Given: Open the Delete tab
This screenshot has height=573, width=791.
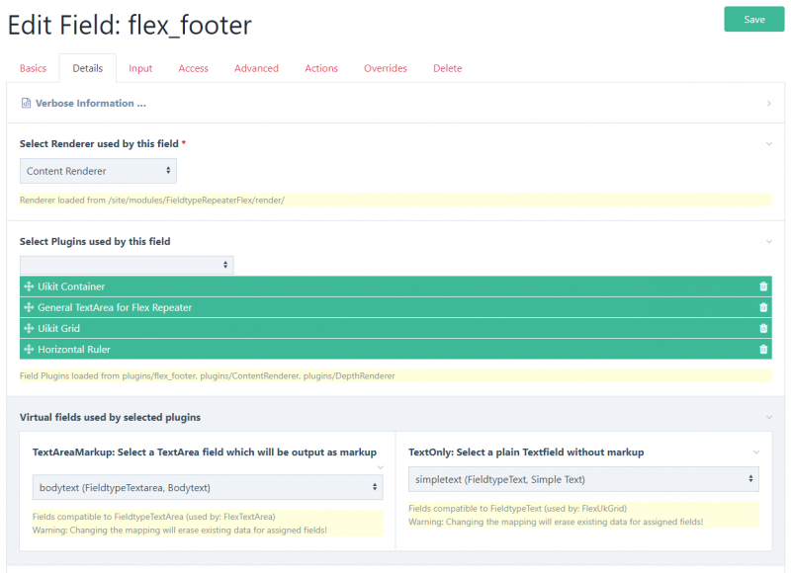Looking at the screenshot, I should coord(448,68).
